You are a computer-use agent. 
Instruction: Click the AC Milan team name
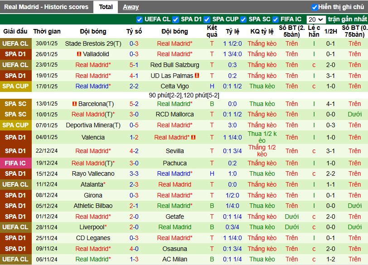(174, 260)
